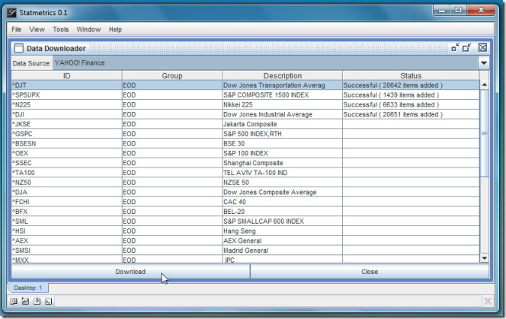Click the Shanghai Composite description cell
Viewport: 506px width, 319px height.
tap(283, 163)
